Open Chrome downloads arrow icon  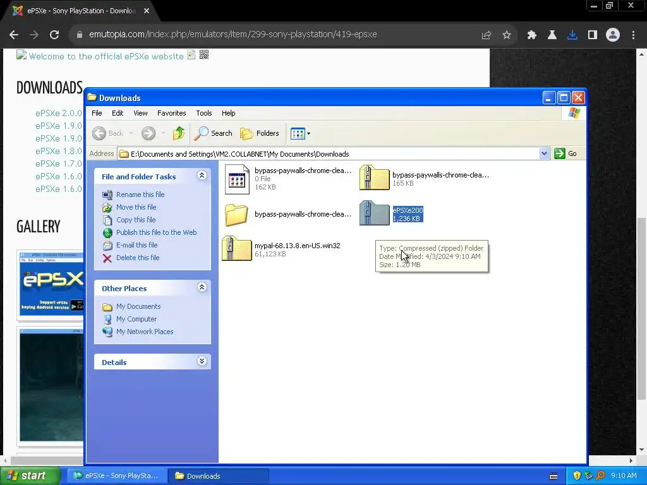pyautogui.click(x=572, y=35)
